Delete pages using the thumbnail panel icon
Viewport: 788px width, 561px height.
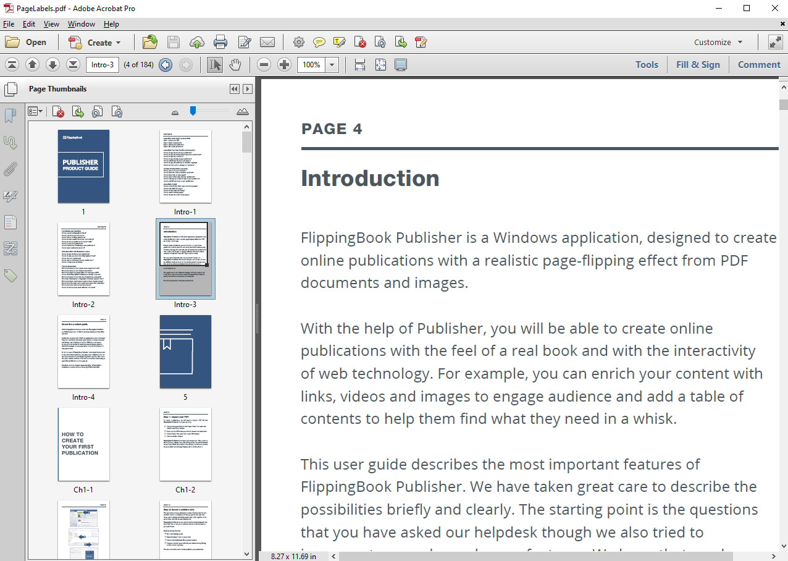click(58, 112)
